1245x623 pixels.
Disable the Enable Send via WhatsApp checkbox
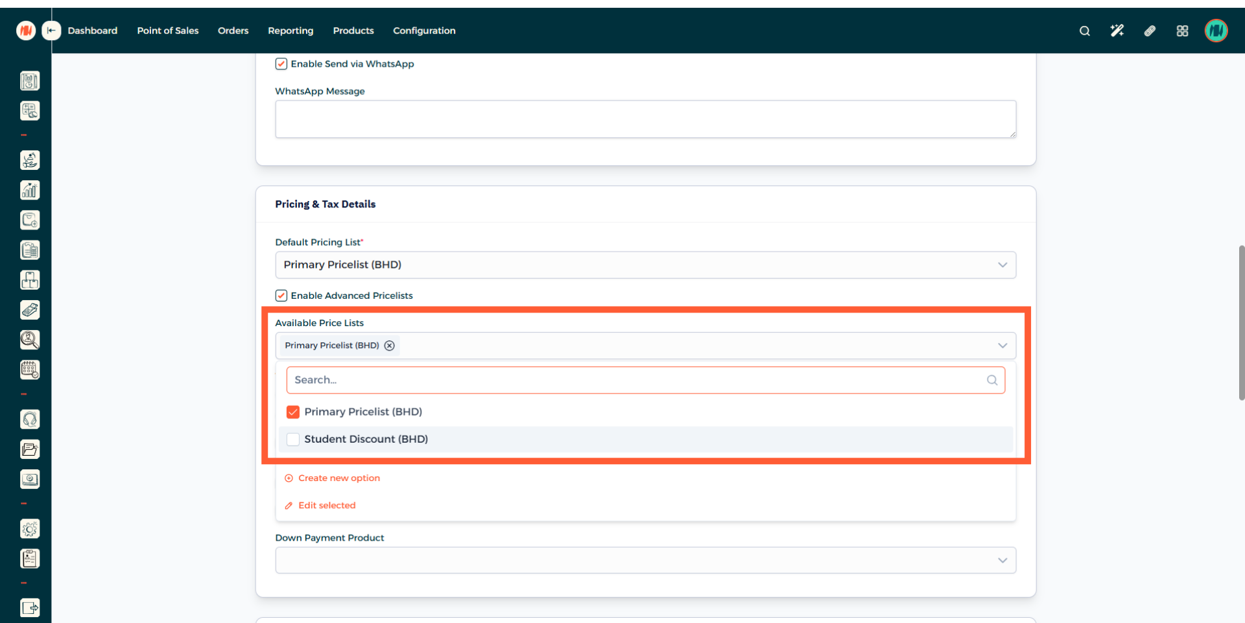(281, 64)
